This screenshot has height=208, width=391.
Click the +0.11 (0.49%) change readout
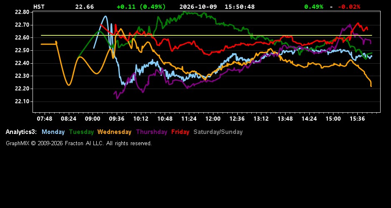click(x=141, y=7)
